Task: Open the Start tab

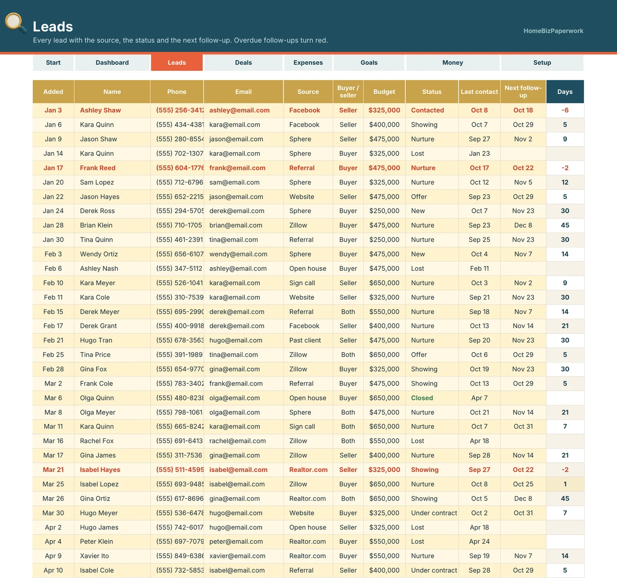Action: [53, 63]
